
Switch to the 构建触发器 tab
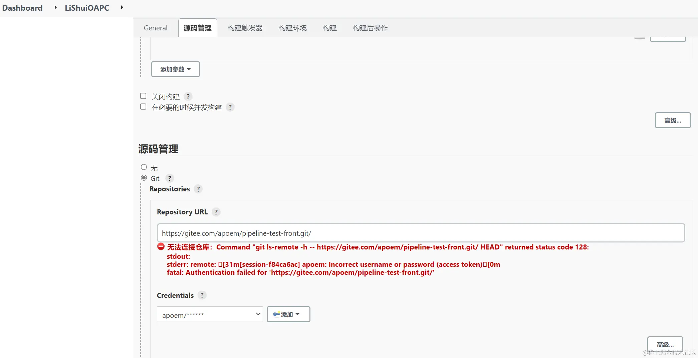coord(245,28)
